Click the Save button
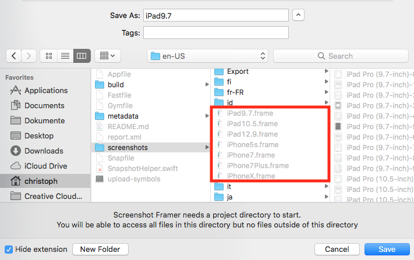Viewport: 414px width, 260px height. [x=387, y=250]
